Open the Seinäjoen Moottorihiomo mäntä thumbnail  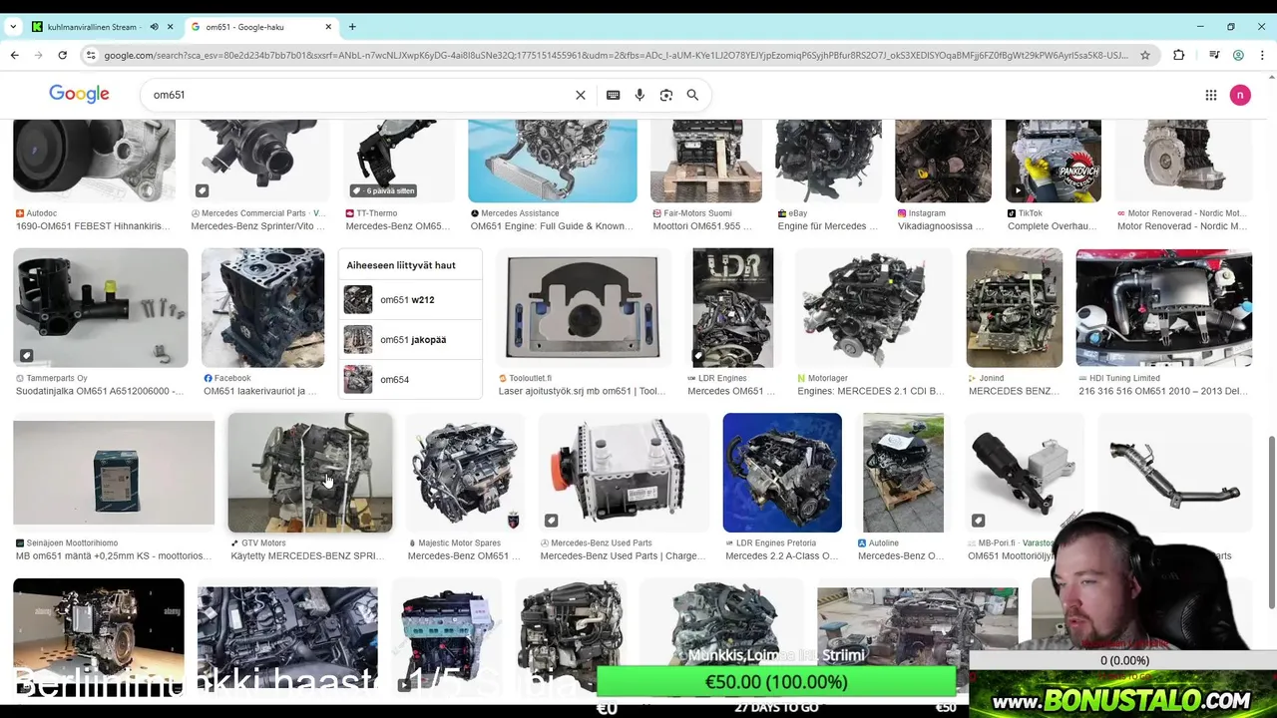(114, 473)
